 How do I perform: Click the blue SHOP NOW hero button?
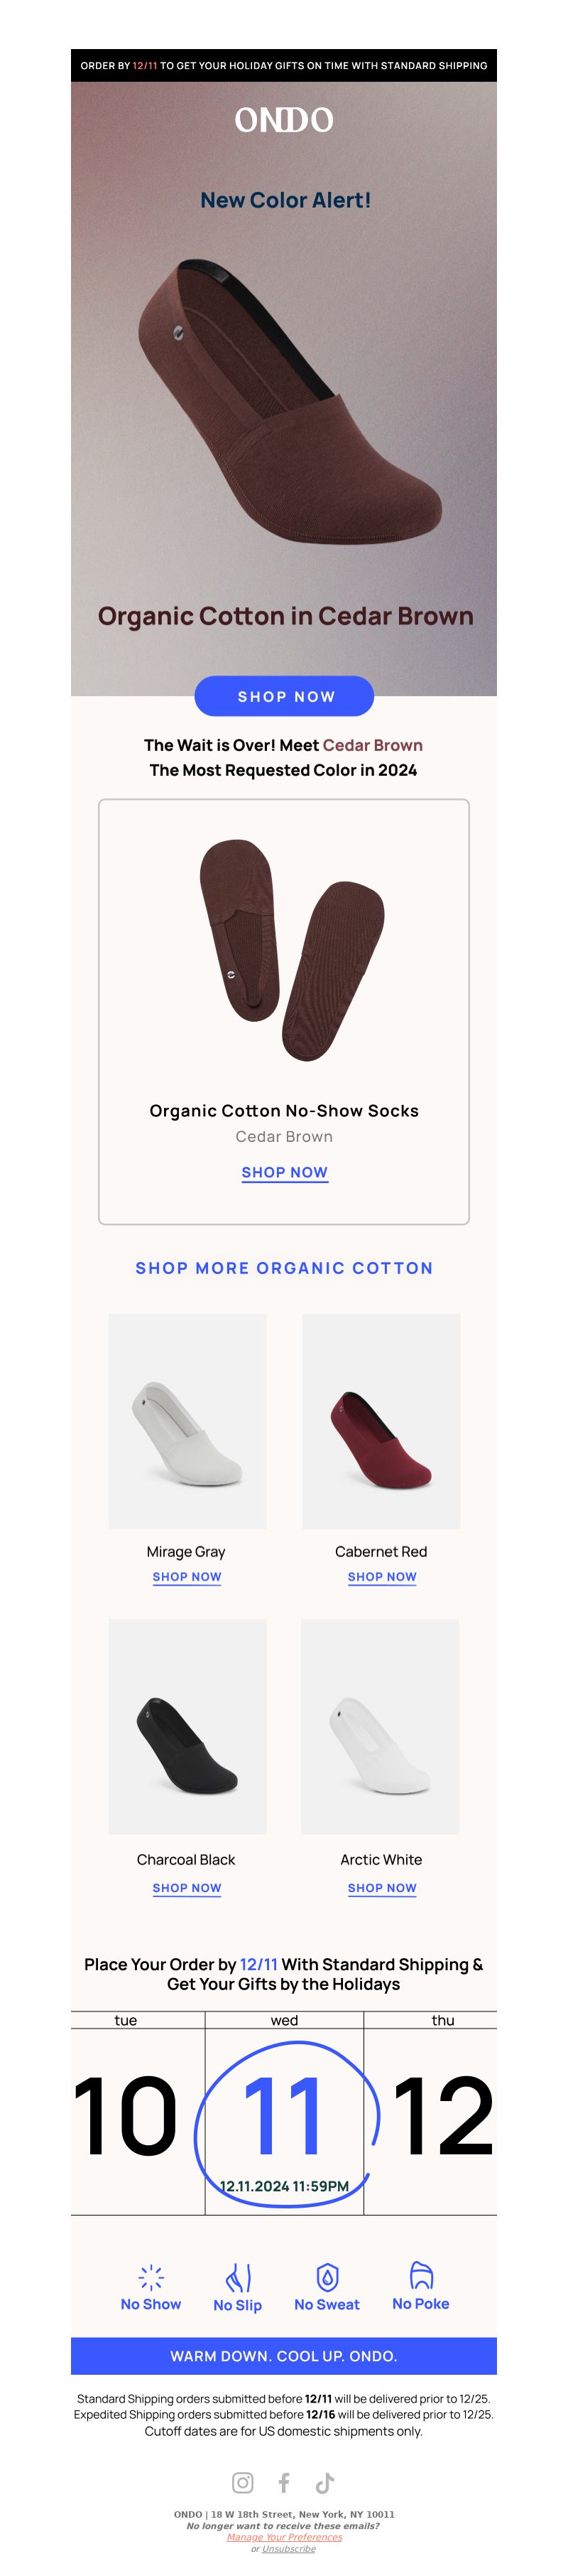[x=283, y=696]
